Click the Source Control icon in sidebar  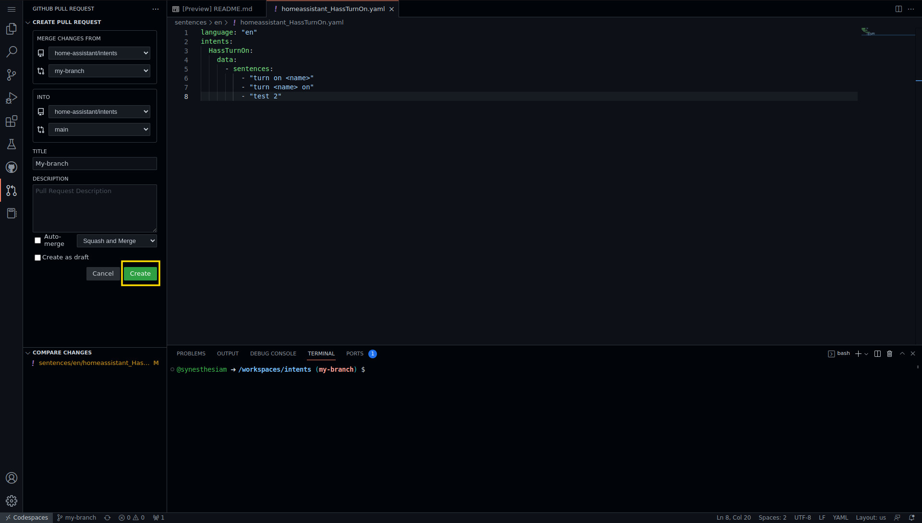coord(12,75)
